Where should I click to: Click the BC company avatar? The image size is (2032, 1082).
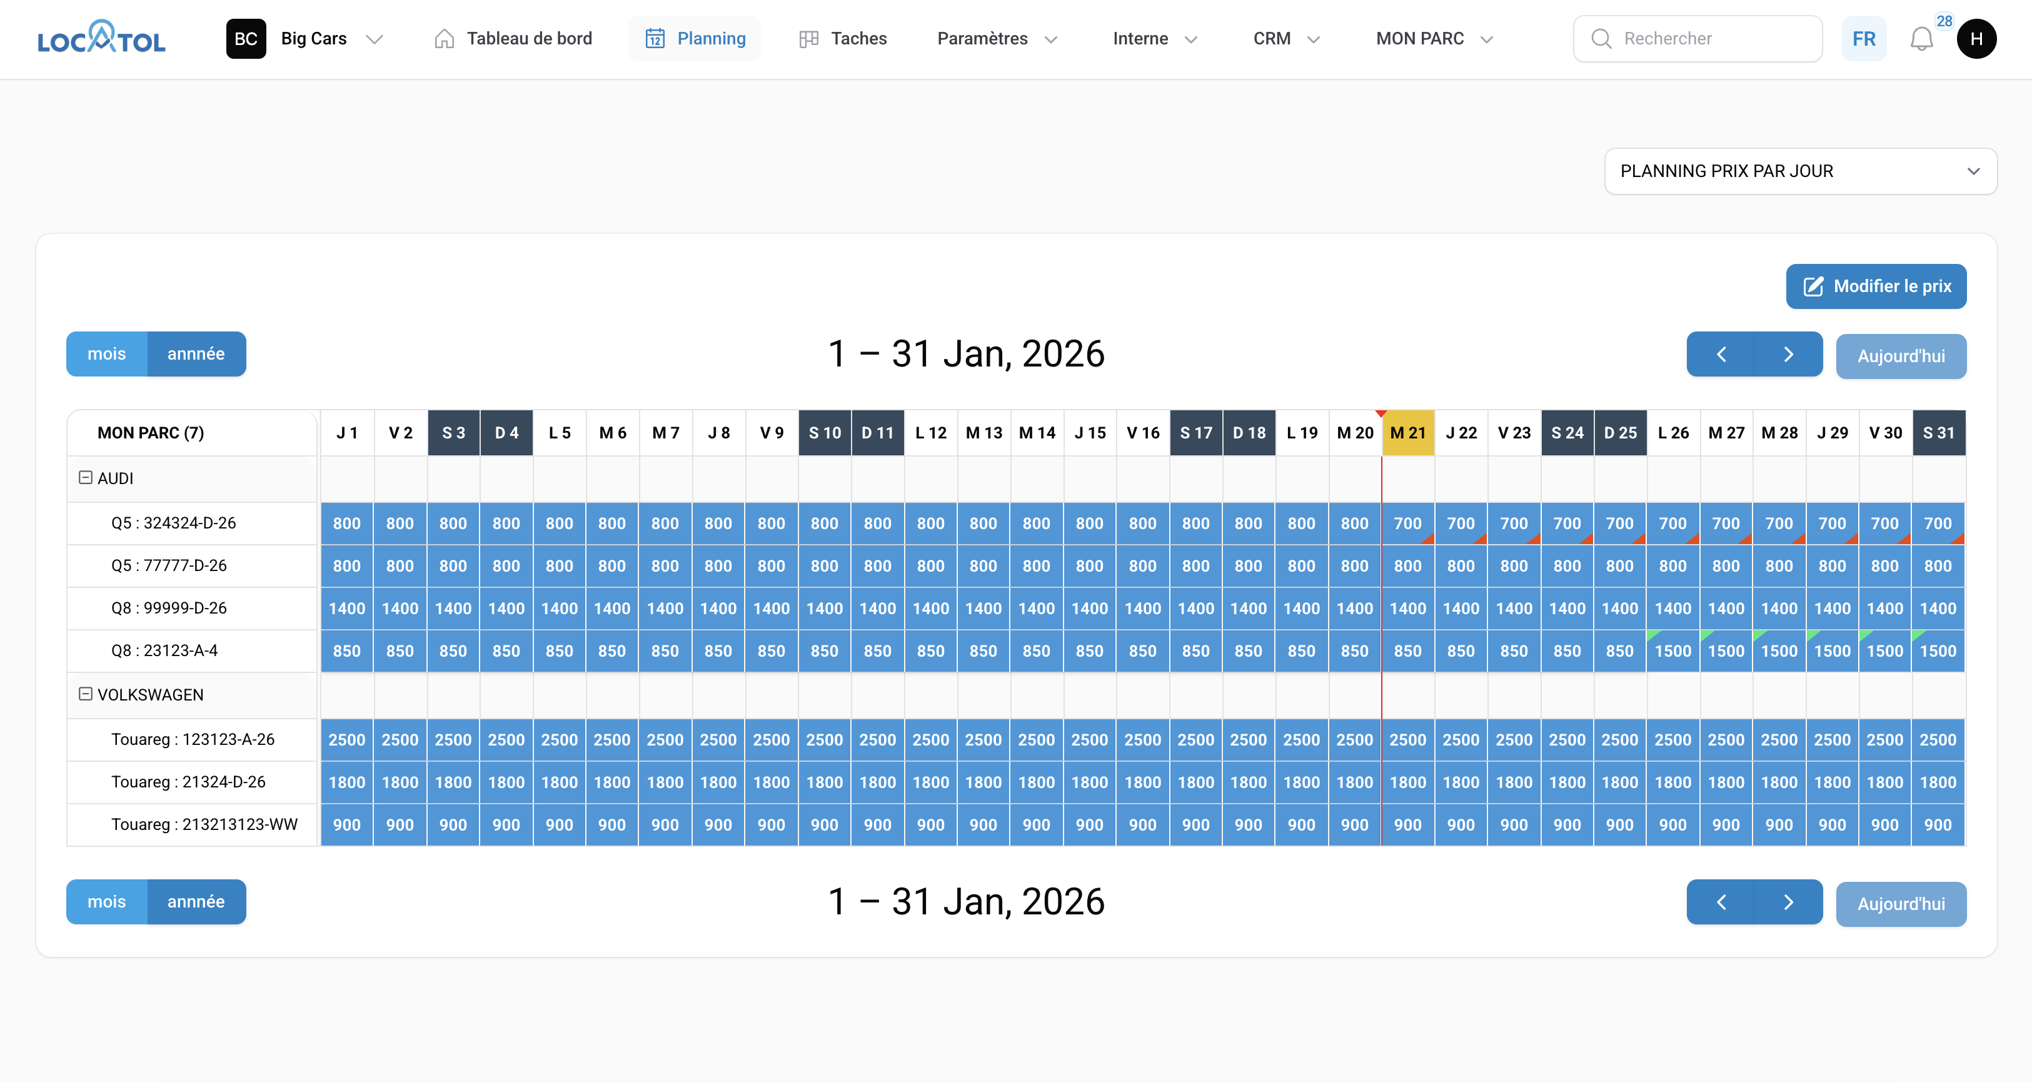(245, 38)
